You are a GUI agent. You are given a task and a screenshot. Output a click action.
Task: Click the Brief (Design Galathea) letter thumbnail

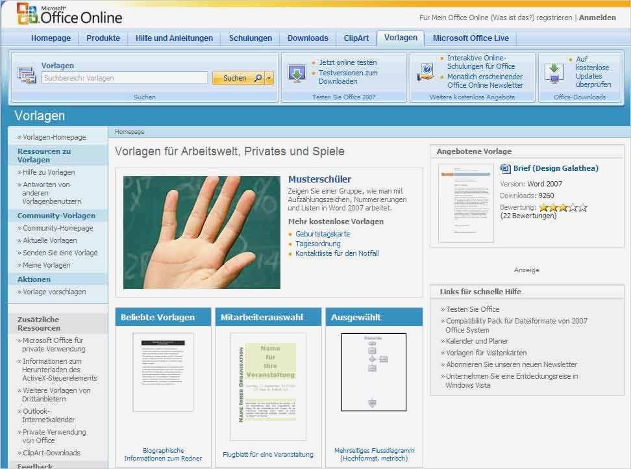click(x=466, y=203)
